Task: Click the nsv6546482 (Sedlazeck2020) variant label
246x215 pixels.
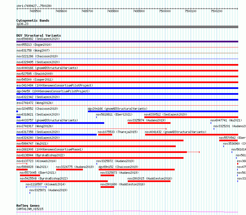Action: tap(38, 39)
